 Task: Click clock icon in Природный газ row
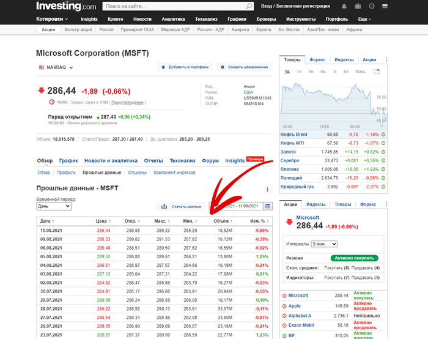[x=383, y=187]
